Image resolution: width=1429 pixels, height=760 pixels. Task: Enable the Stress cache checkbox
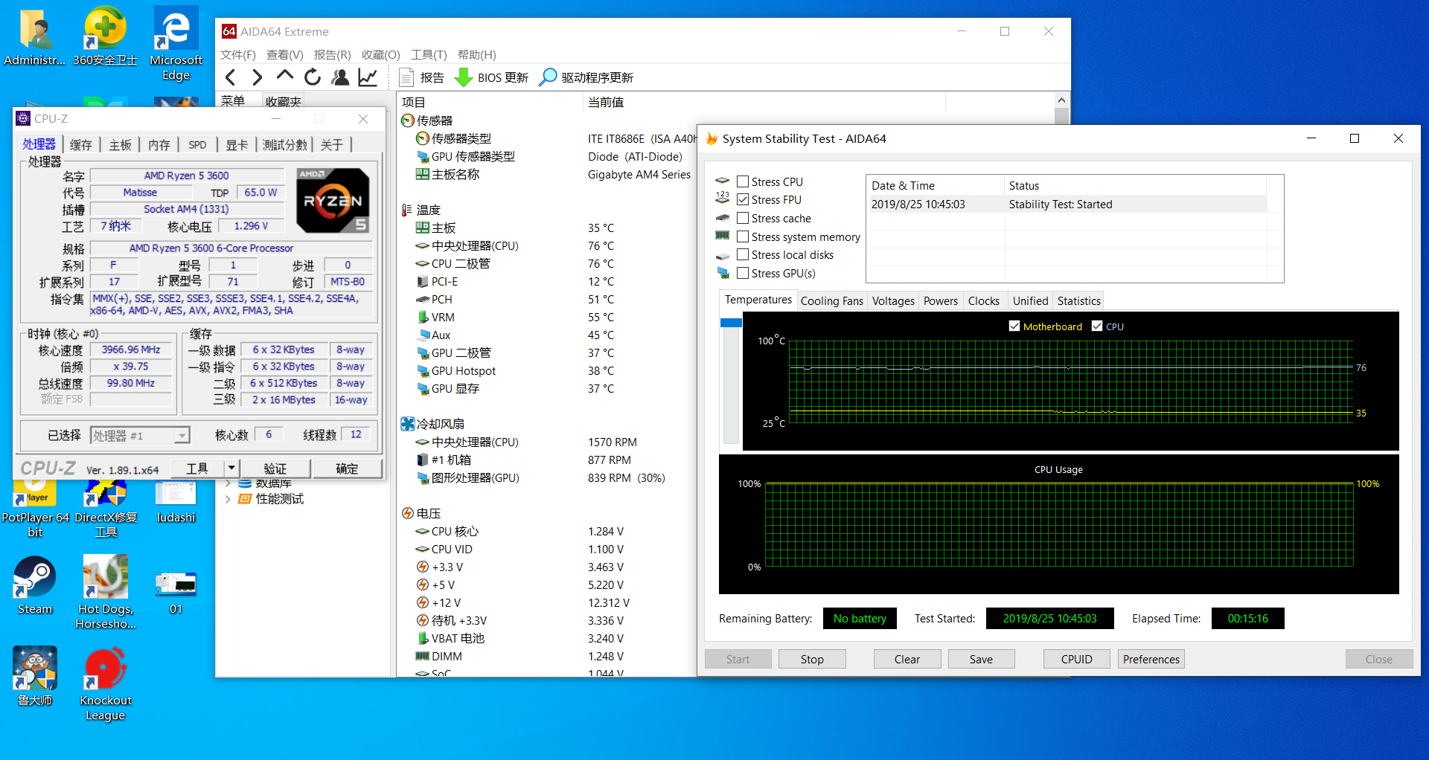[743, 218]
